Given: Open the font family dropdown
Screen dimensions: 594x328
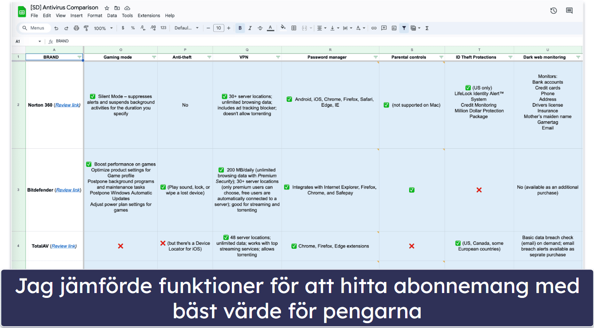Looking at the screenshot, I should pyautogui.click(x=187, y=28).
